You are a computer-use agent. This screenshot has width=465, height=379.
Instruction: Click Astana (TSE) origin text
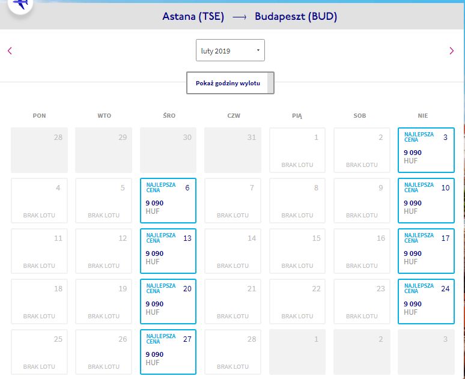tap(193, 16)
